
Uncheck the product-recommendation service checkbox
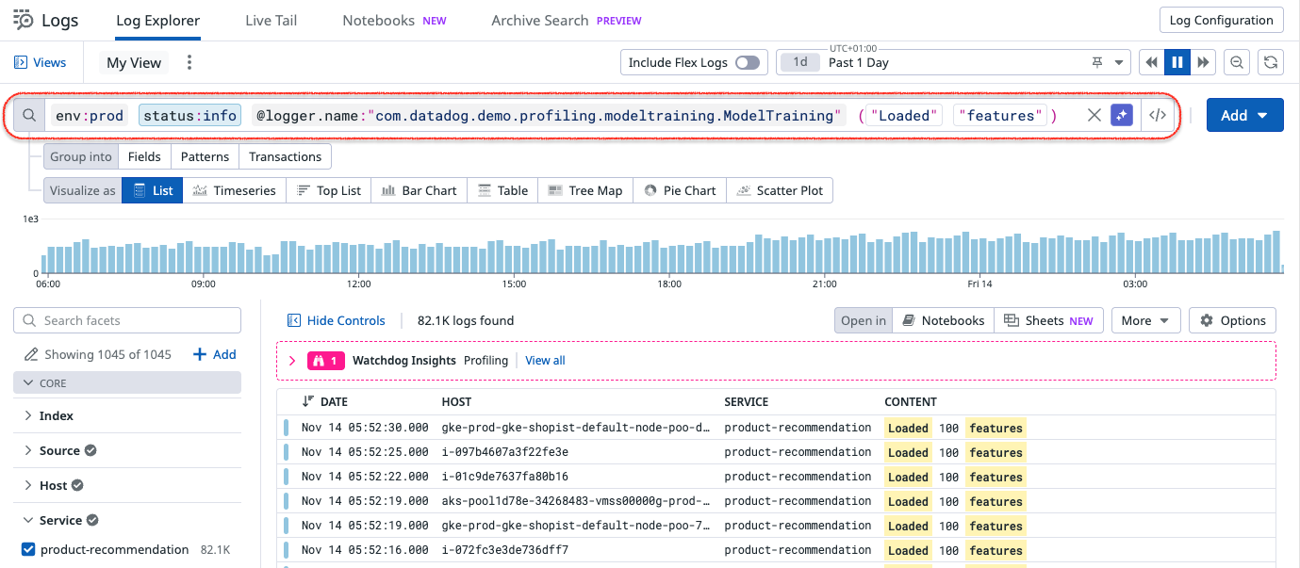(27, 549)
